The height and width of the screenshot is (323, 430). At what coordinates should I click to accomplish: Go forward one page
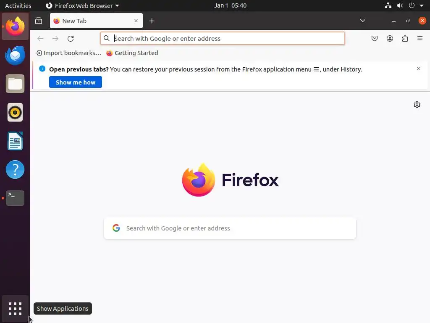pos(55,38)
